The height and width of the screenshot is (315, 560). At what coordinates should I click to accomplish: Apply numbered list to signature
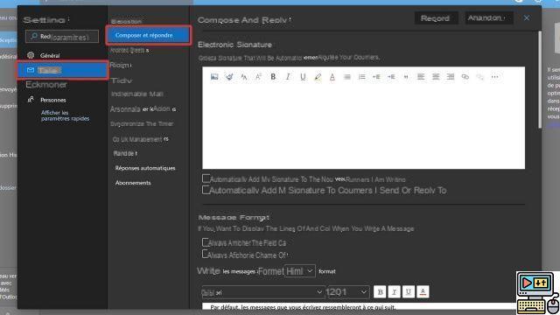(361, 77)
